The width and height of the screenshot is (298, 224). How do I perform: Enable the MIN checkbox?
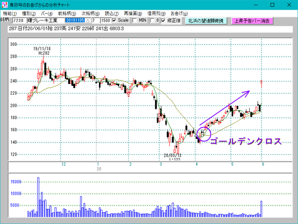(x=135, y=20)
